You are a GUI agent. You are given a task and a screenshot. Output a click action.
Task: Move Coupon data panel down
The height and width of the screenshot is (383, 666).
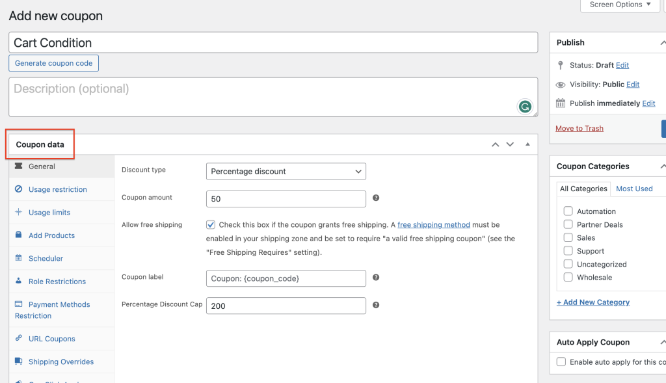(x=510, y=144)
